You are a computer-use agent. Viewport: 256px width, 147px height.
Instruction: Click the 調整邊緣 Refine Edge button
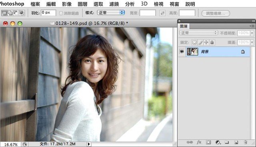[216, 13]
